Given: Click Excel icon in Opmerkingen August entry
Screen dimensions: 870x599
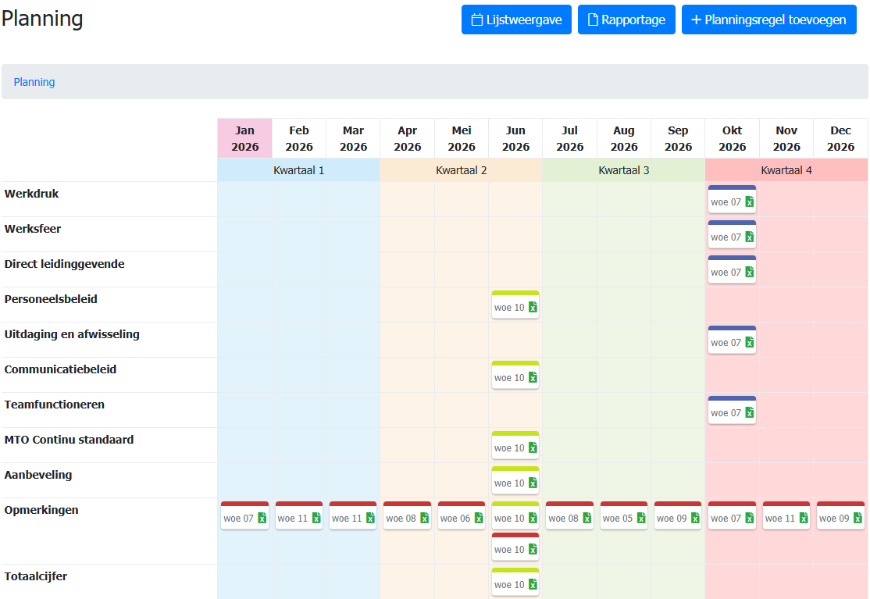Looking at the screenshot, I should [x=641, y=518].
